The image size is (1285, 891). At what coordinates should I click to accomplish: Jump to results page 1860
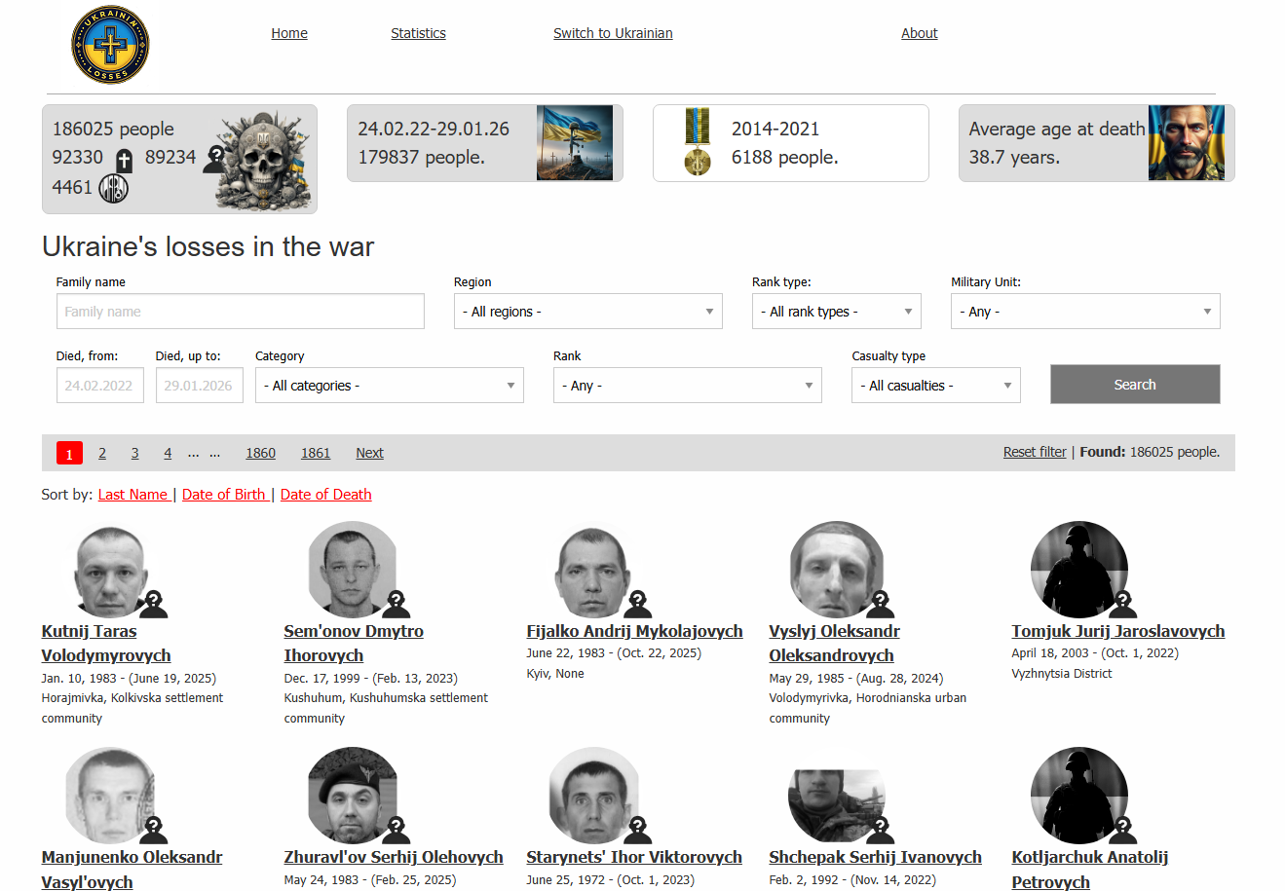(261, 453)
